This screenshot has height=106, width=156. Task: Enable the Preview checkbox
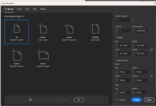click(x=116, y=99)
